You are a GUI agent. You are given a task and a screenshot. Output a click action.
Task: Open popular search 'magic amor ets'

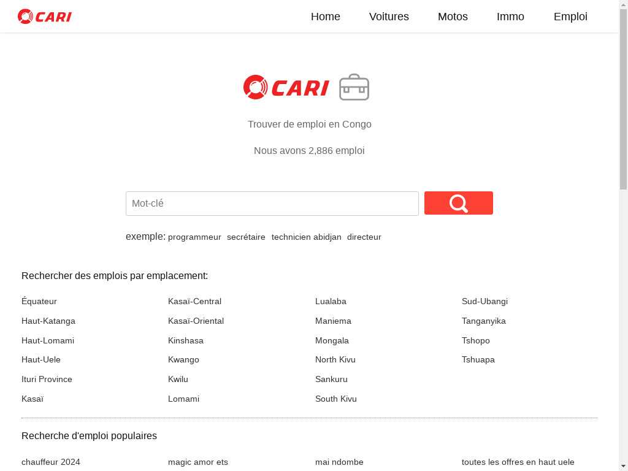[x=198, y=462]
